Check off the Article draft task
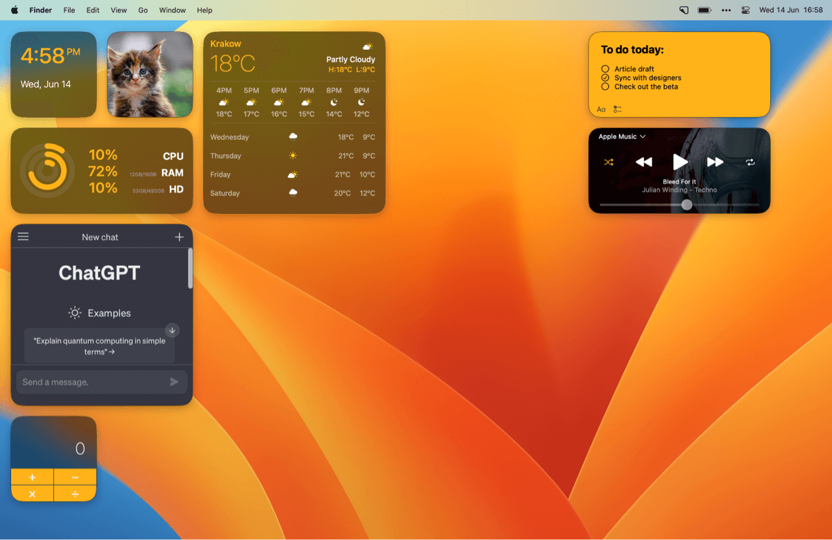 tap(605, 69)
